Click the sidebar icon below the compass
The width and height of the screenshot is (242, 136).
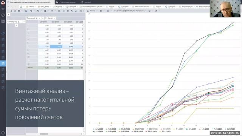(x=3, y=21)
